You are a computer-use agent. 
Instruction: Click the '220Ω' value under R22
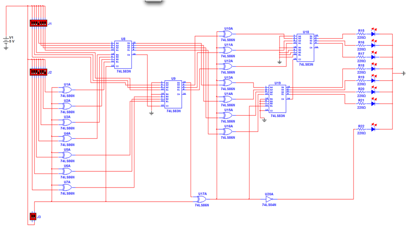pyautogui.click(x=361, y=133)
